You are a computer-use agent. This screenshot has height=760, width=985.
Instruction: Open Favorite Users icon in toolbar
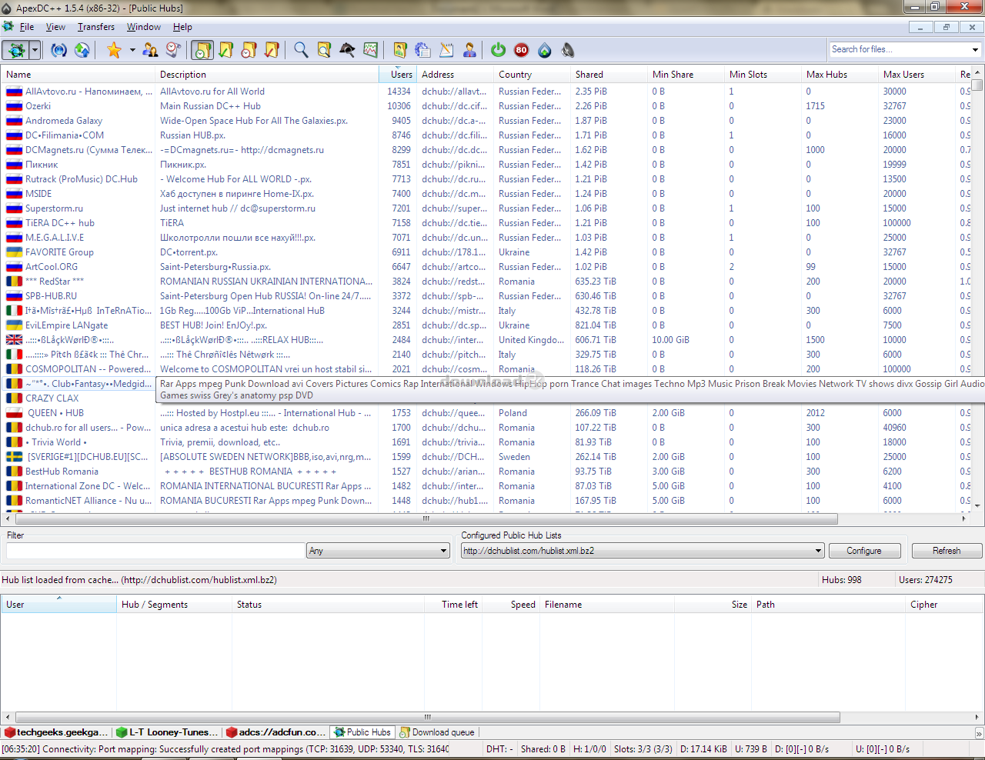(150, 51)
